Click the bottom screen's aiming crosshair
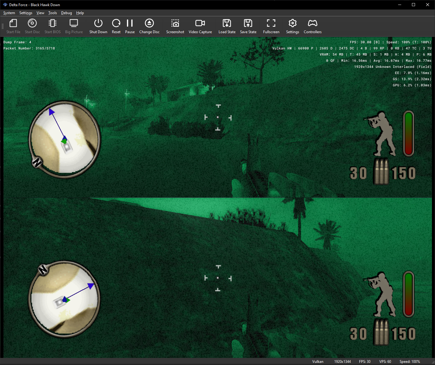Screen dimensions: 435x365 (218, 278)
